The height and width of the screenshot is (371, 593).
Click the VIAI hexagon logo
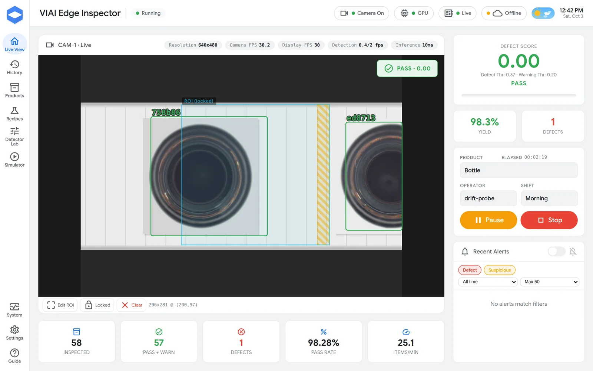(x=15, y=15)
